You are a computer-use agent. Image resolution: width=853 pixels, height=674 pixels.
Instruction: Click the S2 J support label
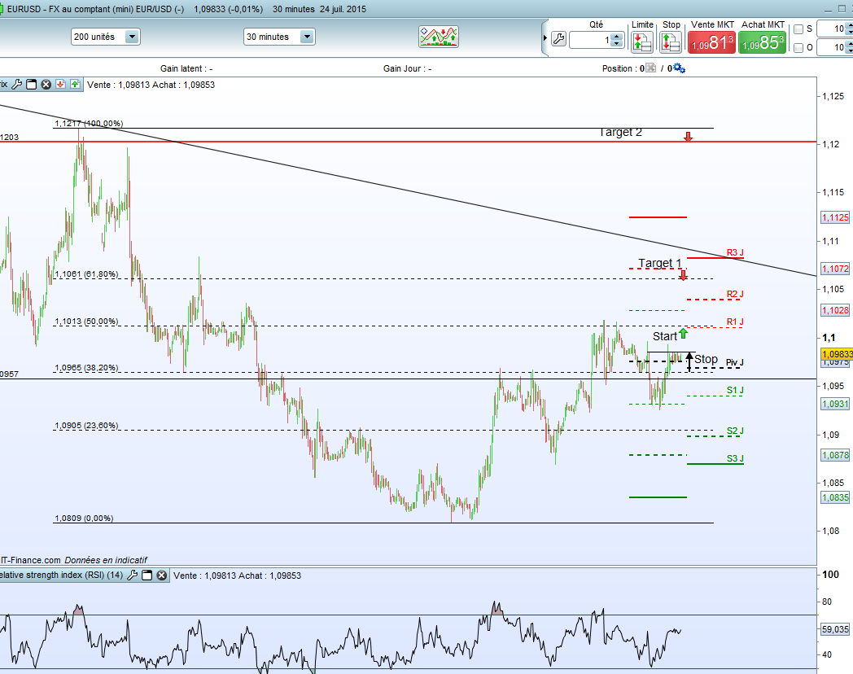[x=735, y=431]
